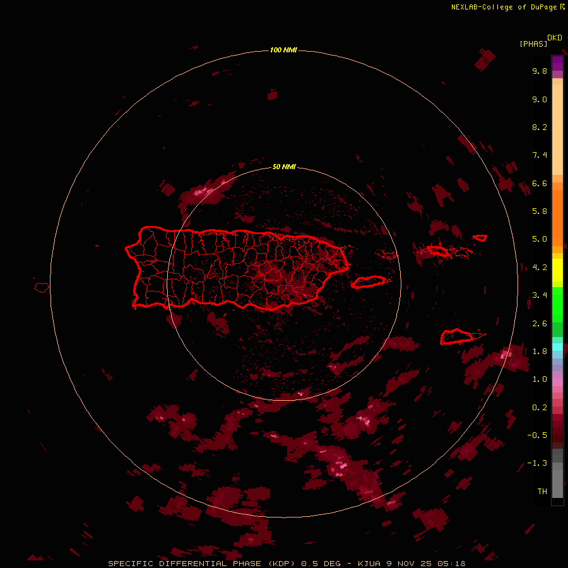Image resolution: width=568 pixels, height=568 pixels.
Task: Pick the bright green segment of the color bar
Action: tap(557, 305)
